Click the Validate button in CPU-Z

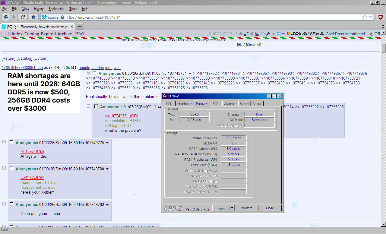click(247, 208)
